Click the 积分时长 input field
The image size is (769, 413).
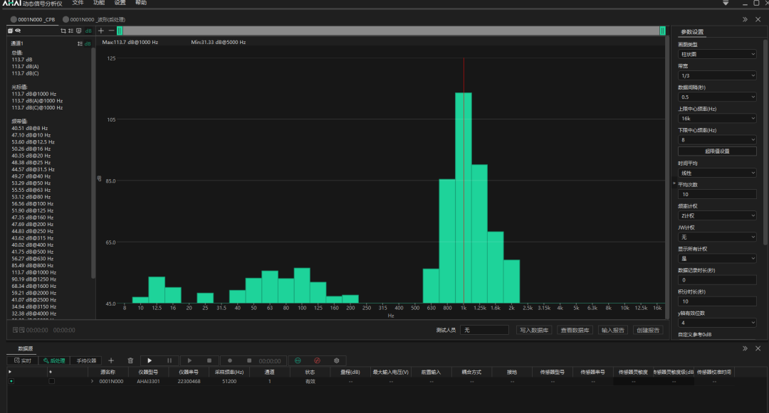717,301
